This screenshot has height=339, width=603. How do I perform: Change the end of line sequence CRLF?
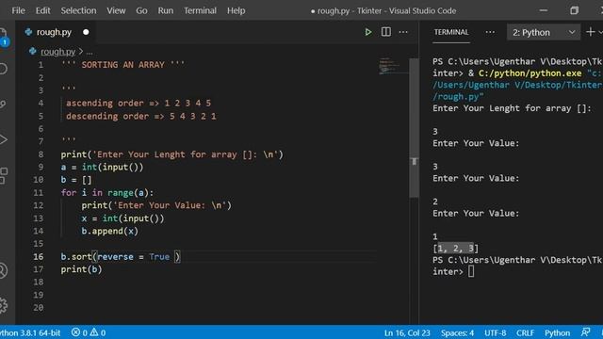click(x=525, y=332)
